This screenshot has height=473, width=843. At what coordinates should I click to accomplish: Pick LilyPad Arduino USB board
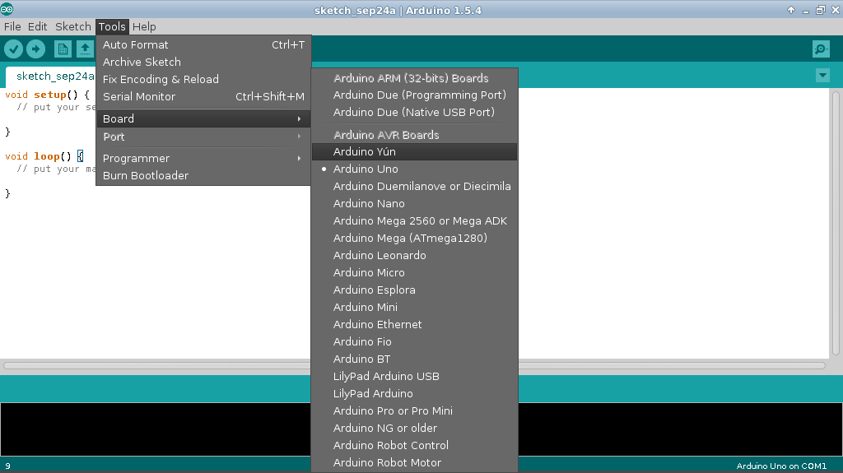[x=415, y=376]
